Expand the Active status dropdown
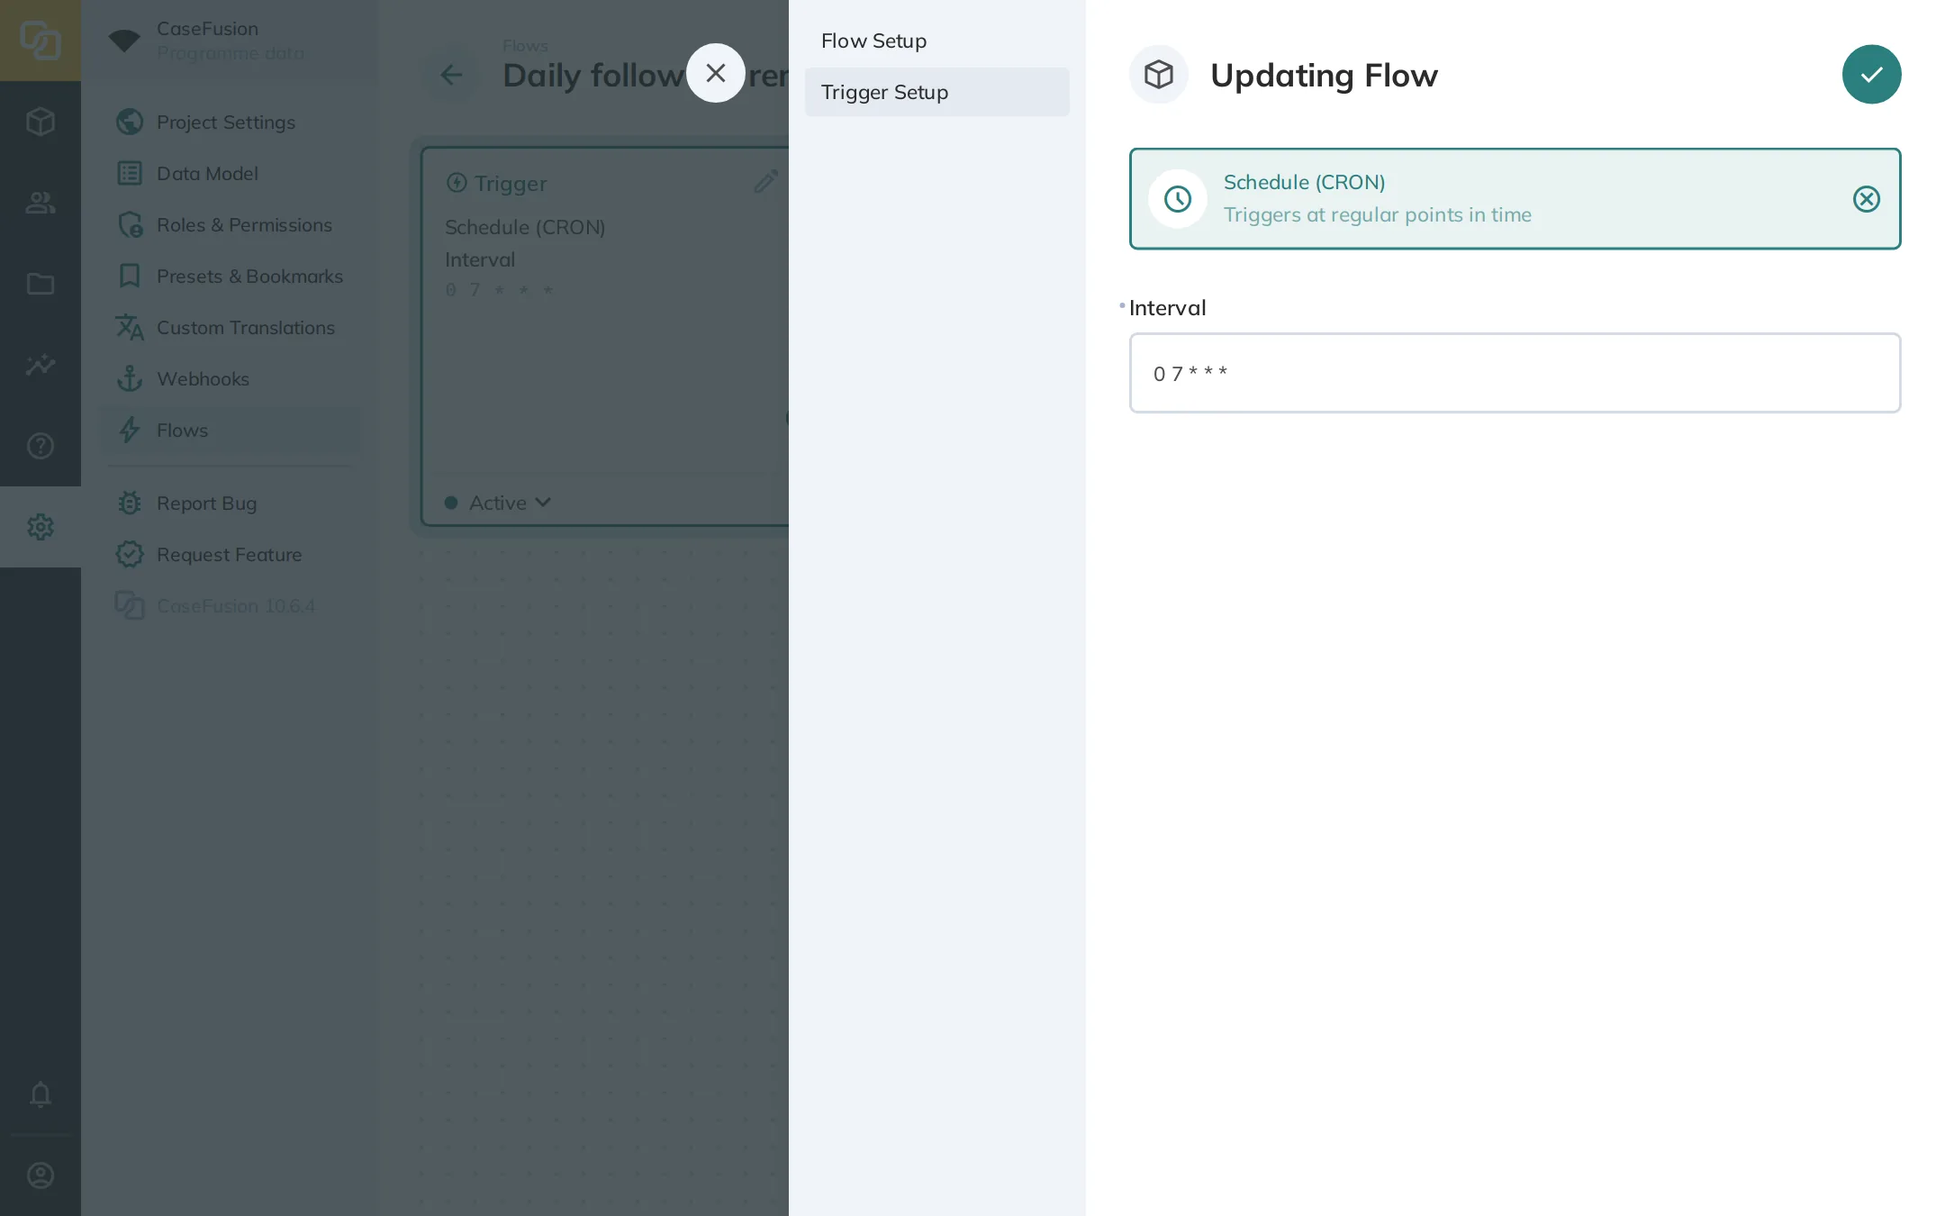The image size is (1945, 1216). [498, 503]
